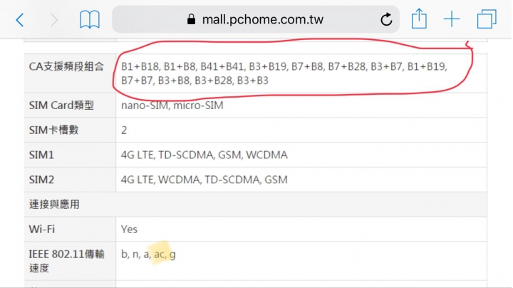Click the Wi-Fi row's Yes value
This screenshot has height=288, width=513.
129,230
